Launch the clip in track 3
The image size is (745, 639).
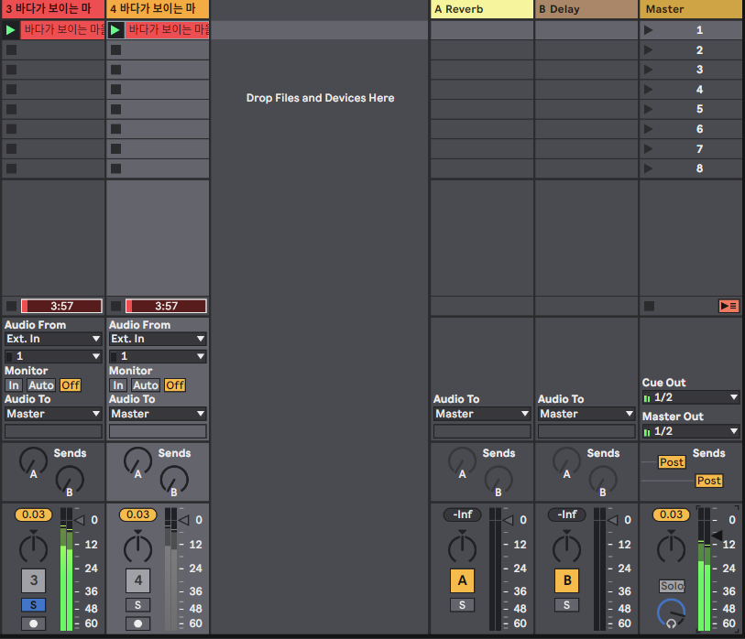tap(10, 30)
